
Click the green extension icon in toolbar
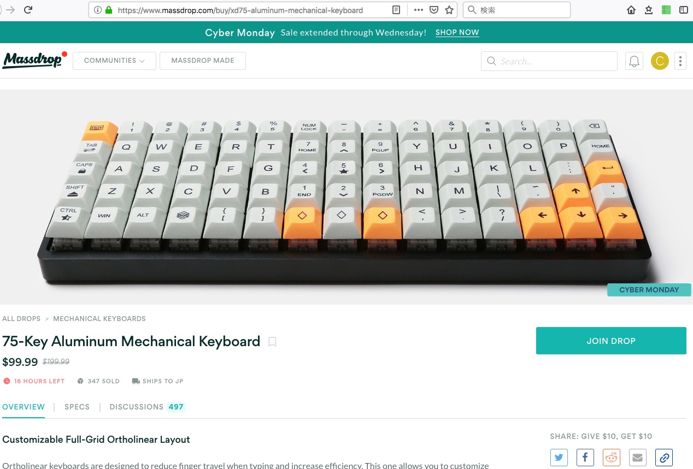pyautogui.click(x=666, y=10)
